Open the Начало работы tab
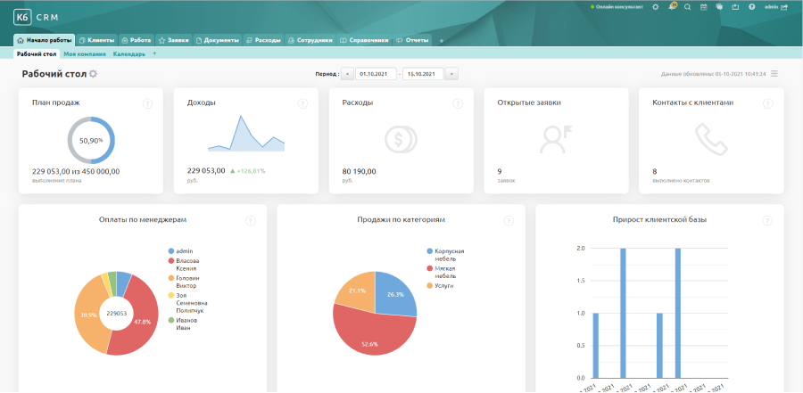This screenshot has height=393, width=803. click(x=45, y=40)
